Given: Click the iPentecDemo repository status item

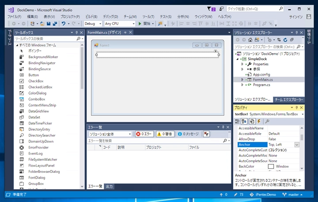Looking at the screenshot, I should (263, 194).
